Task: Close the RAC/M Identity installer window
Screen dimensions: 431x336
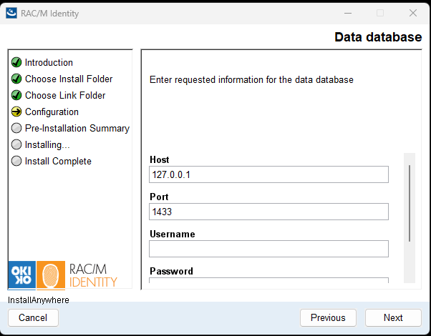Action: (x=412, y=13)
